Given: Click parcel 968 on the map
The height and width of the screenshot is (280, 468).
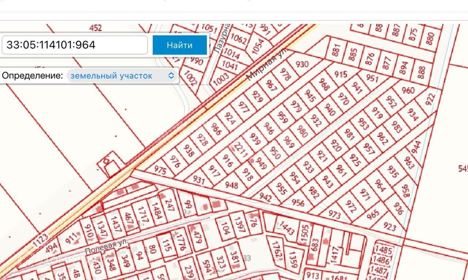Looking at the screenshot, I should [324, 85].
